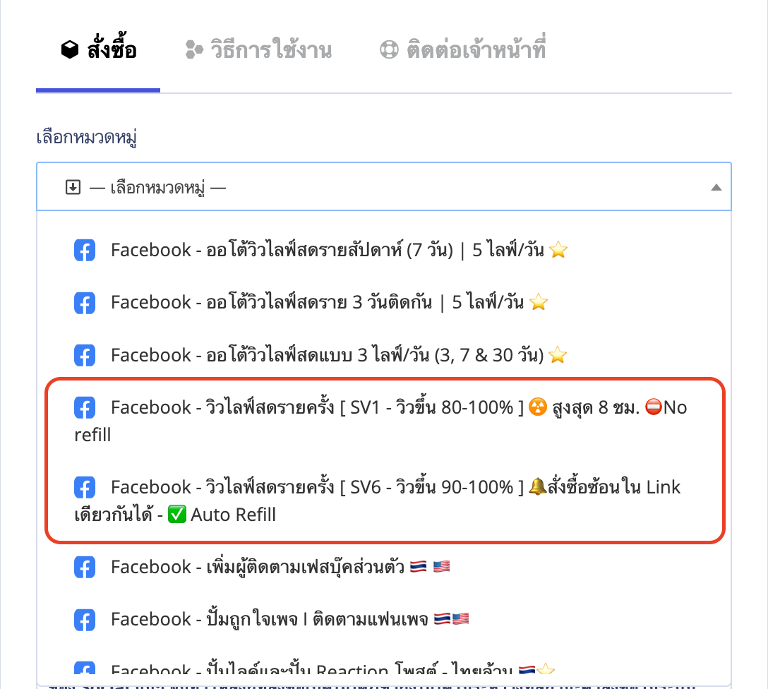
Task: Click the icon next to วิธีการใช้งาน
Action: tap(194, 49)
